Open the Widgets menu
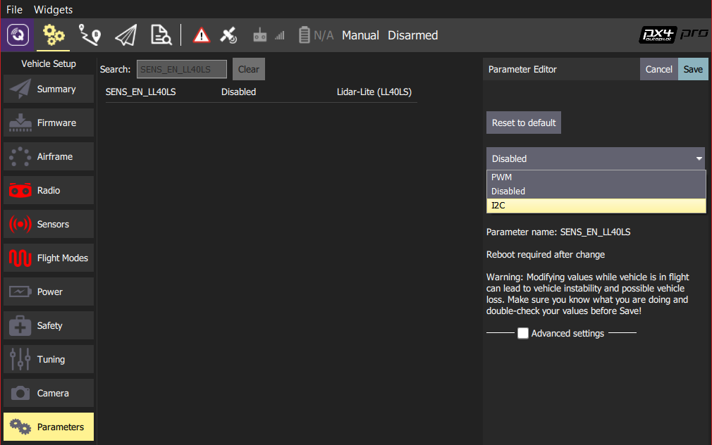 tap(53, 10)
